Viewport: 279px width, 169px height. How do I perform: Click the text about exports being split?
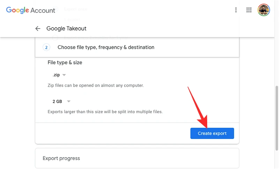click(105, 112)
